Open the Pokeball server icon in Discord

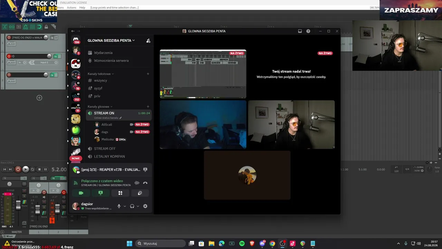[76, 64]
